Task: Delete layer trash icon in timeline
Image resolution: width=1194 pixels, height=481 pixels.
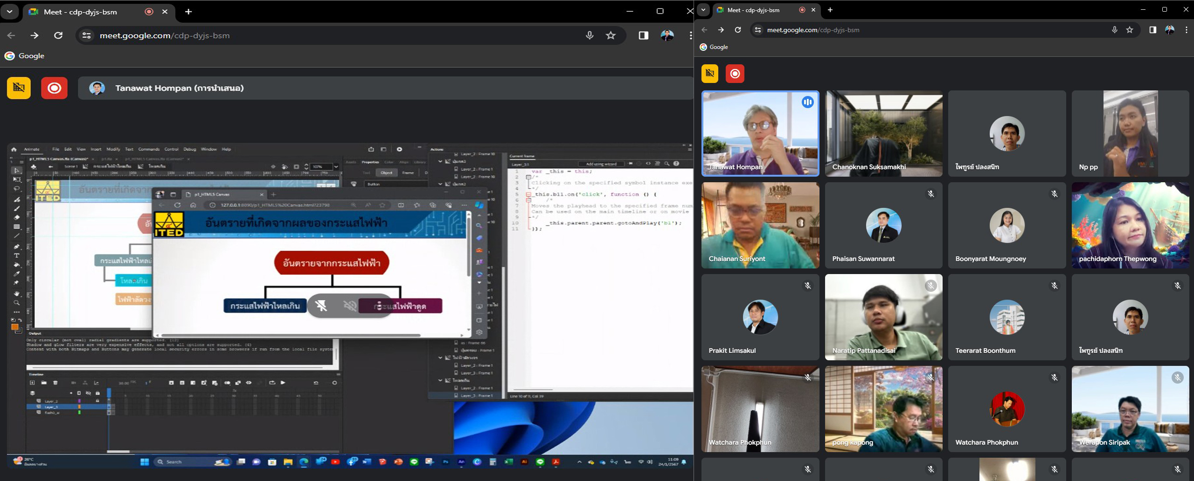Action: (55, 383)
